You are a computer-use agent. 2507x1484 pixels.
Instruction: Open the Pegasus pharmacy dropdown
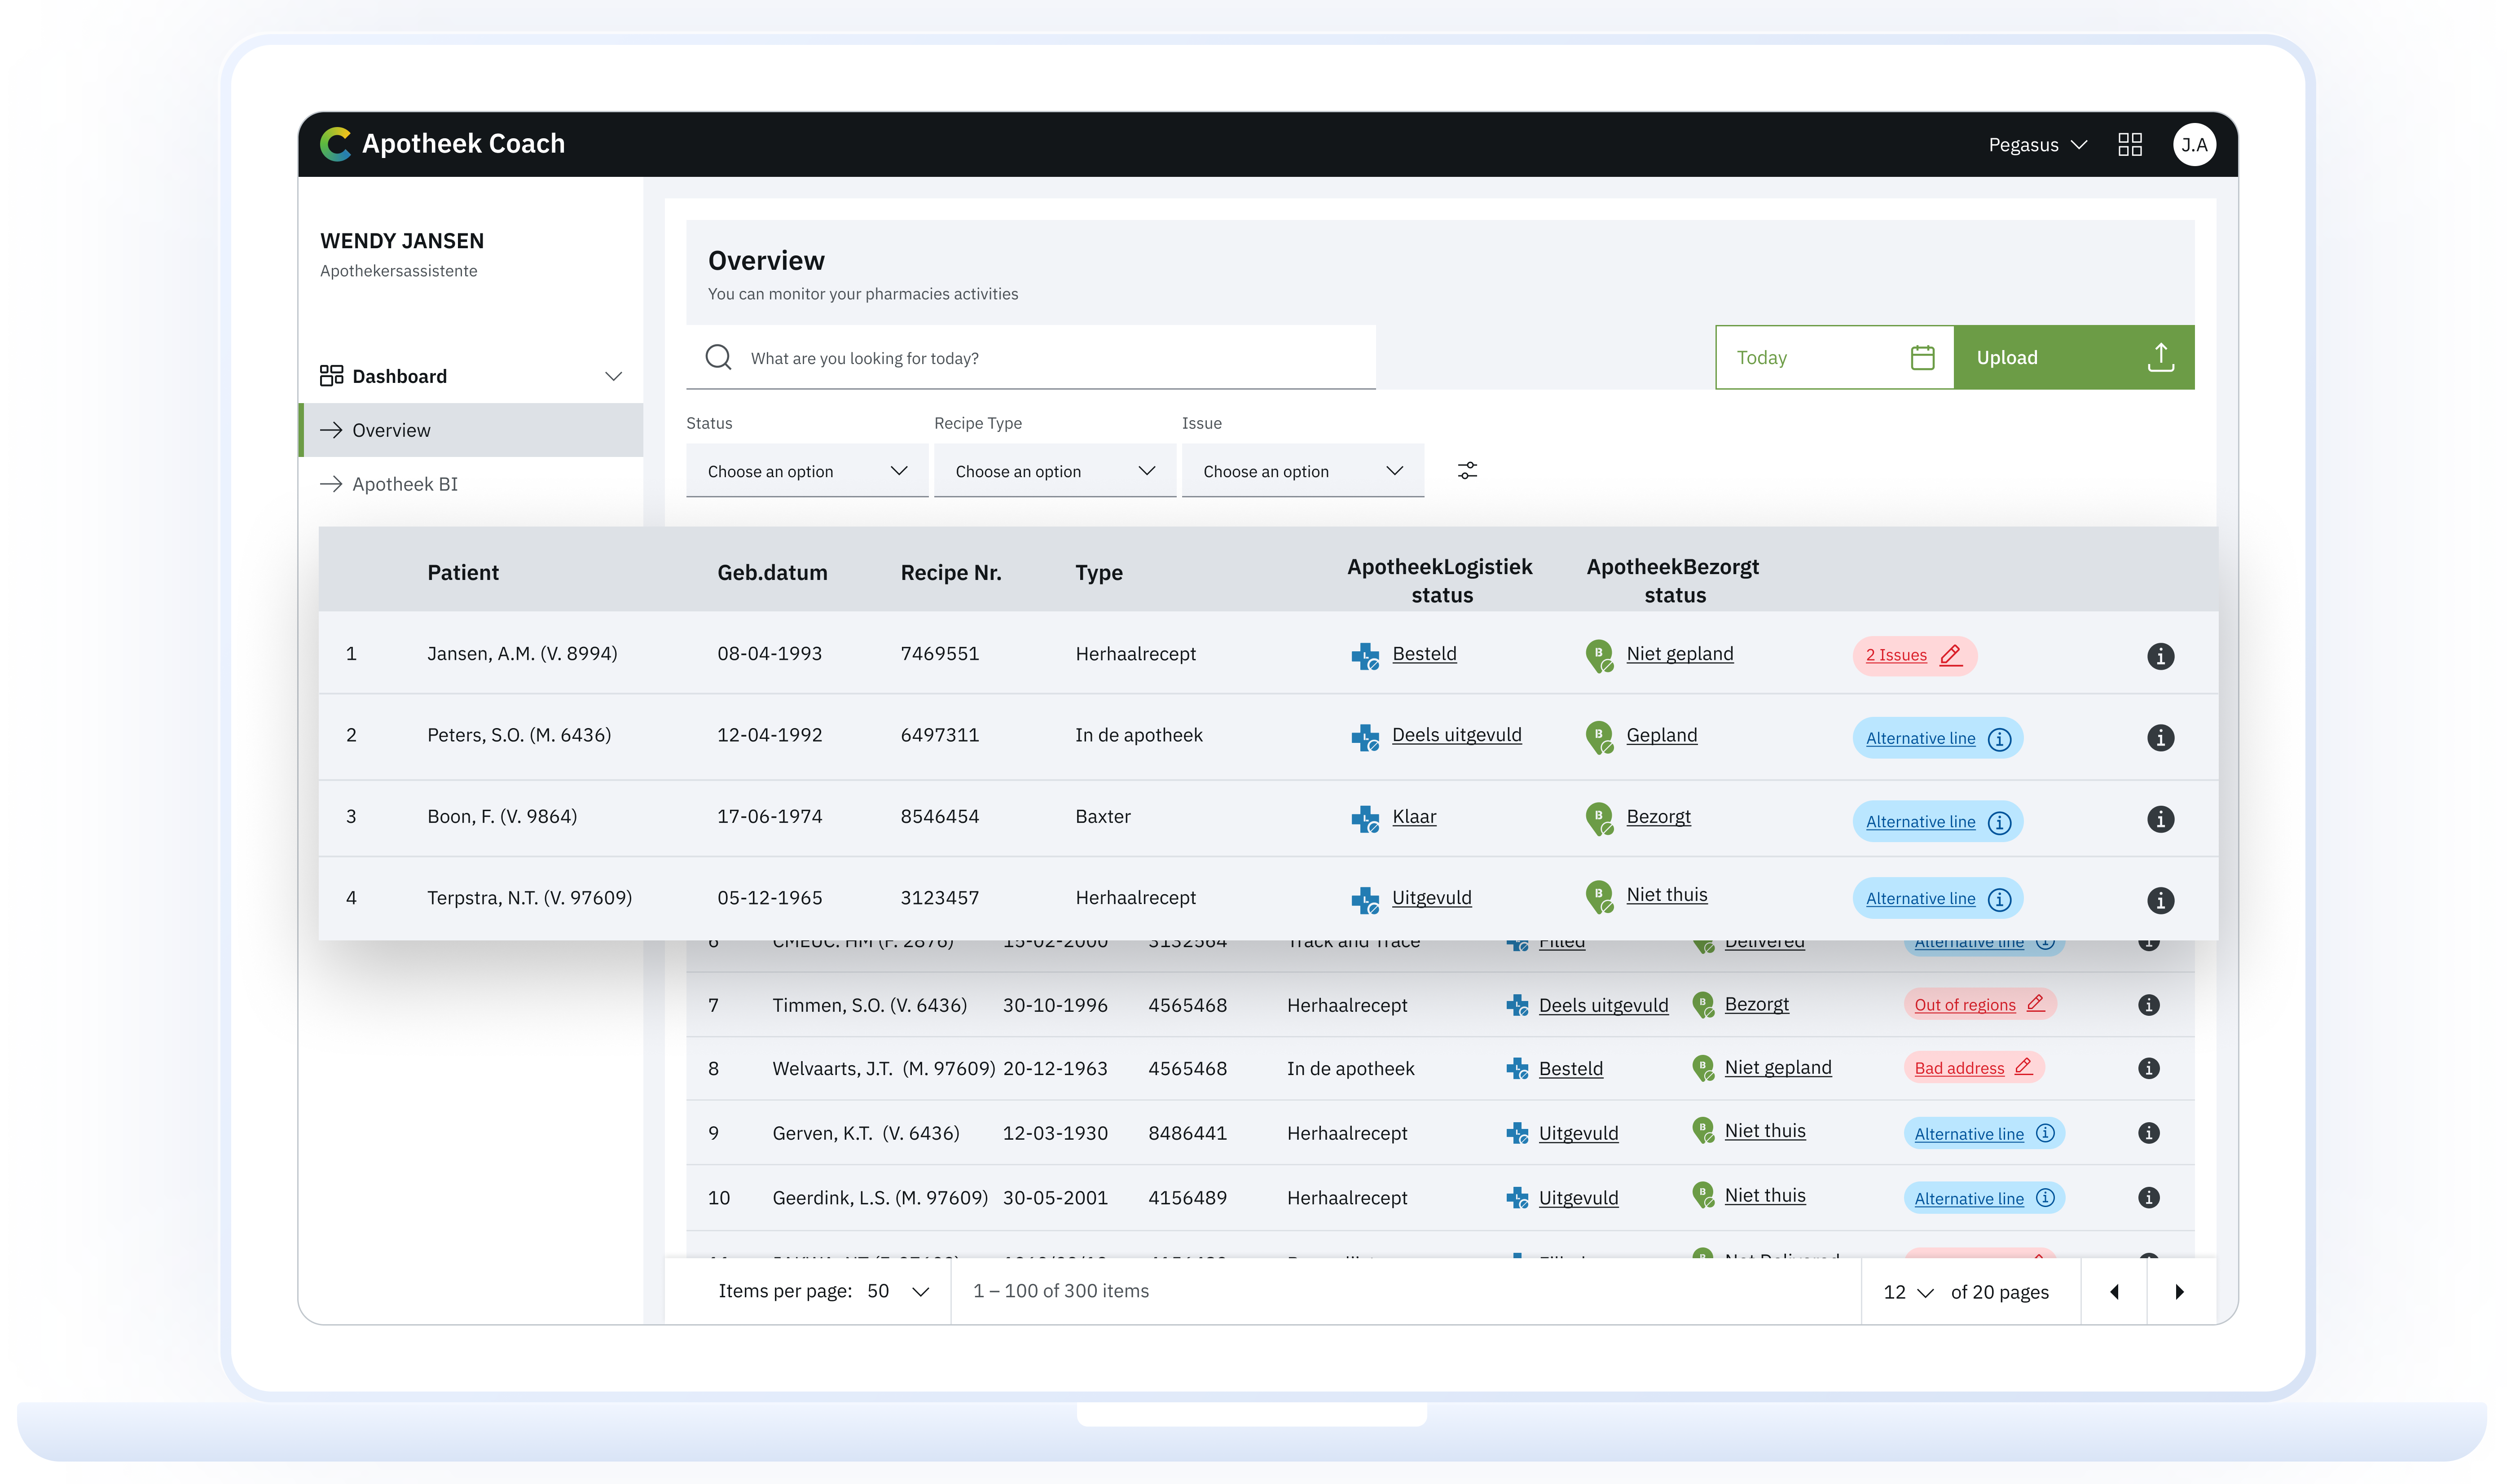pyautogui.click(x=2037, y=145)
